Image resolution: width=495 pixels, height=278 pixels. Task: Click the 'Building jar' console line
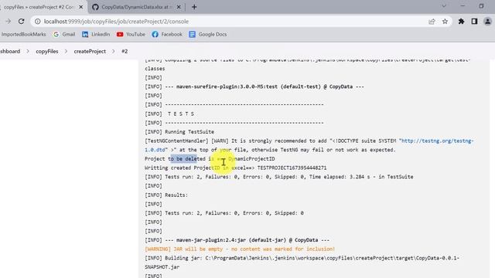pyautogui.click(x=302, y=263)
